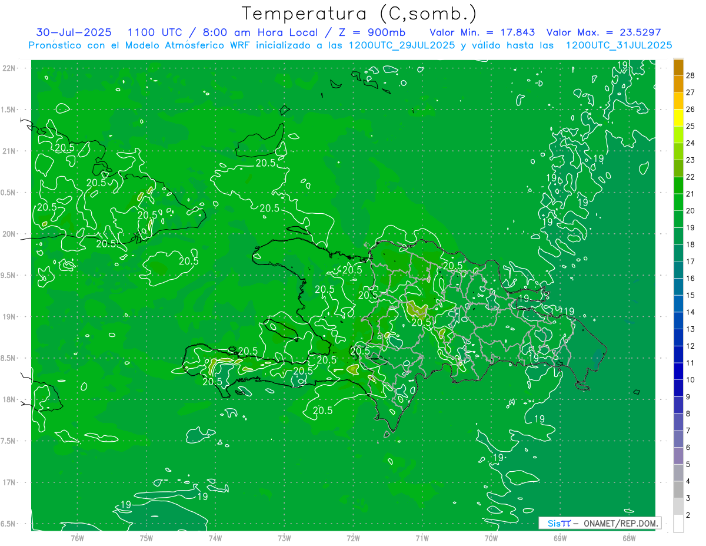This screenshot has width=706, height=546.
Task: Click the color scale label "8"
Action: (x=688, y=413)
